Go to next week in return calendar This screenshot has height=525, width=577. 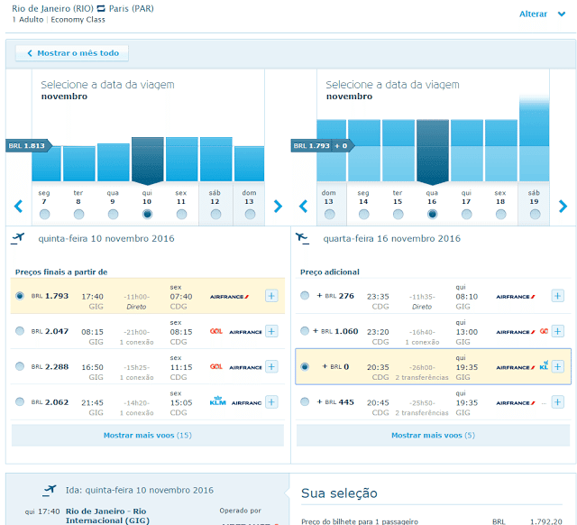point(563,207)
